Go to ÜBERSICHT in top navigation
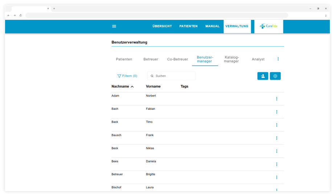332x194 pixels. [x=162, y=26]
